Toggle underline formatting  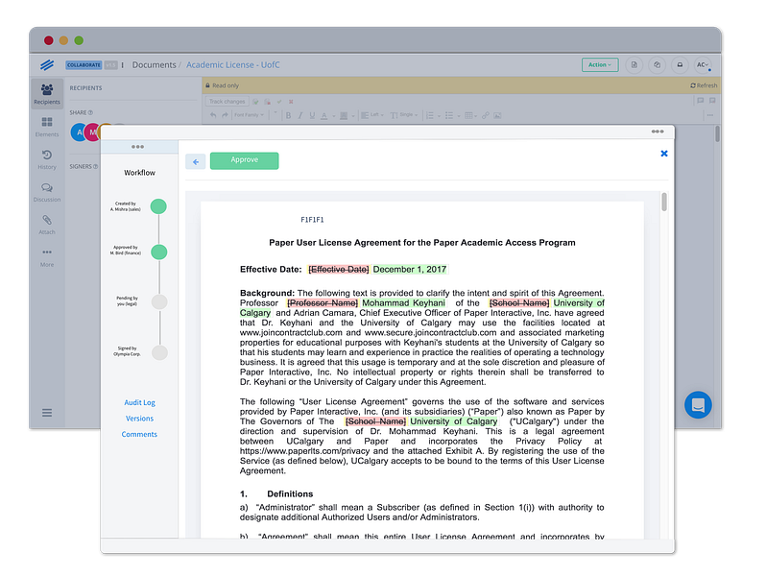coord(312,116)
